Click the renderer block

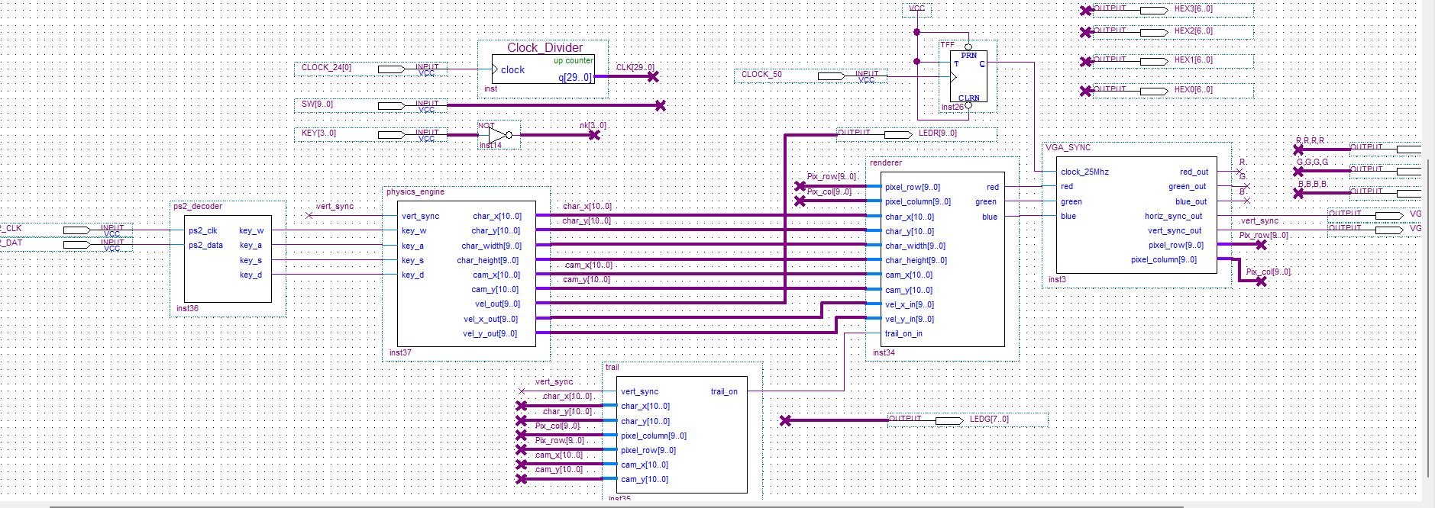942,259
